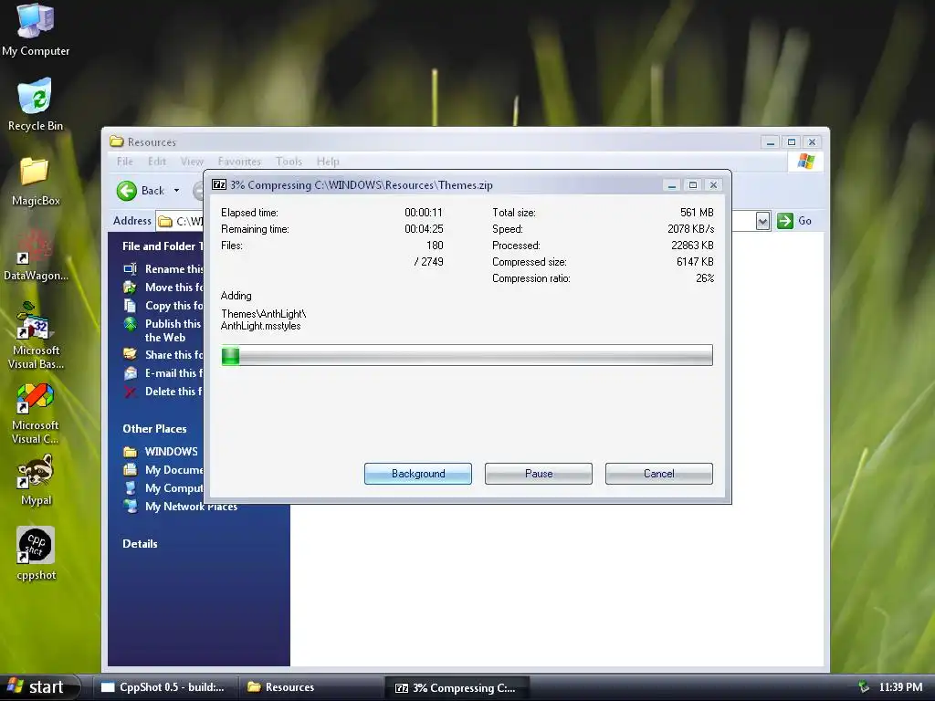
Task: Click the Other Places panel header
Action: (x=154, y=429)
